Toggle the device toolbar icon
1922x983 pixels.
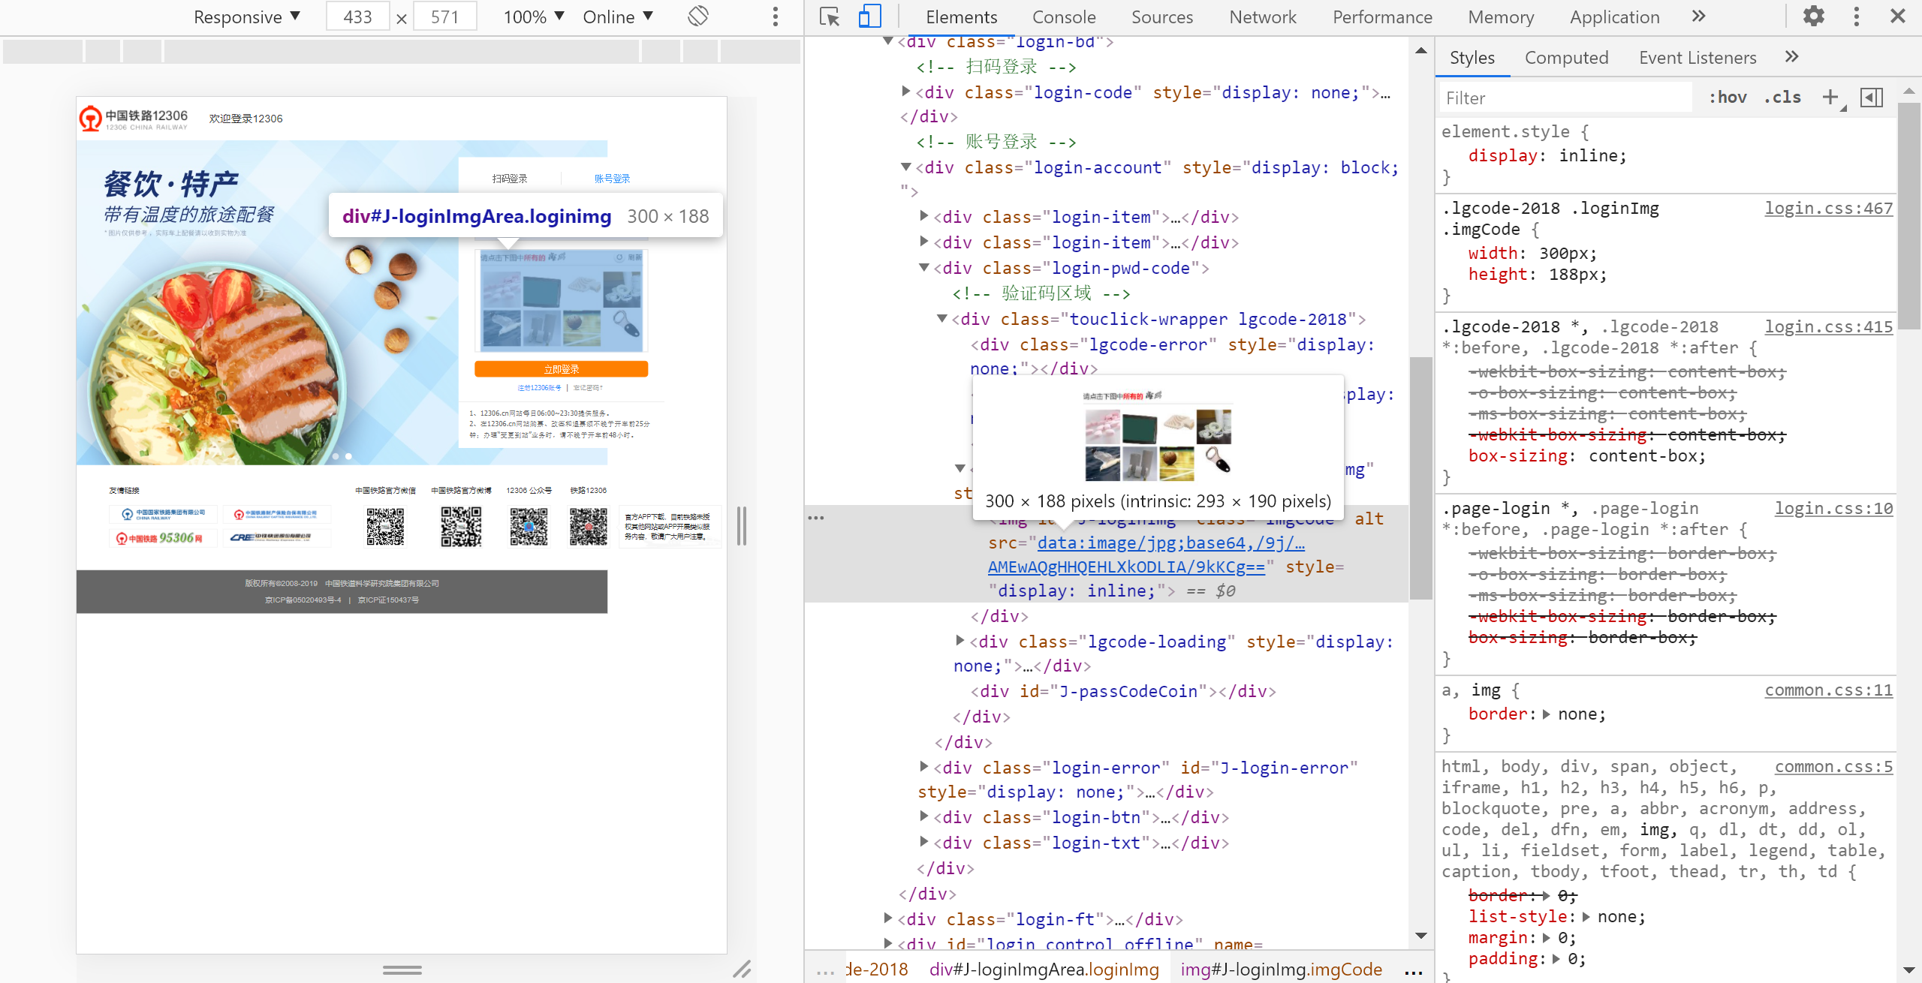(869, 17)
